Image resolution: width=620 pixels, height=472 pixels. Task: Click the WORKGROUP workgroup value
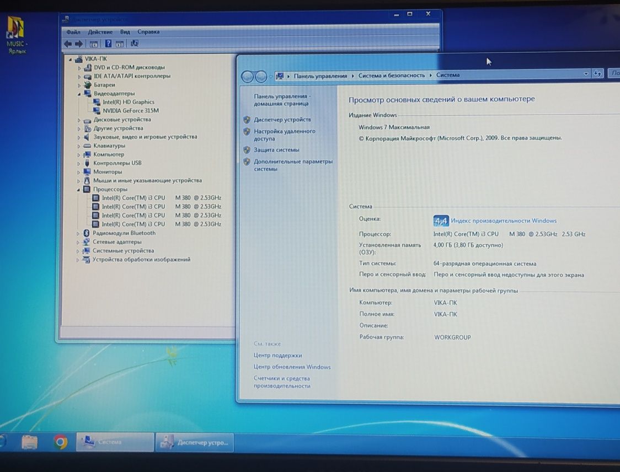[452, 337]
